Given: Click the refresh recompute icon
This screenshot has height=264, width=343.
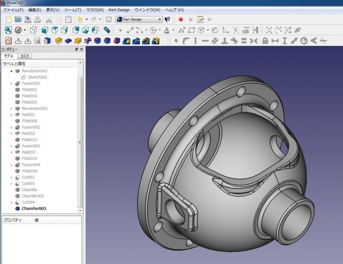Looking at the screenshot, I should (109, 19).
